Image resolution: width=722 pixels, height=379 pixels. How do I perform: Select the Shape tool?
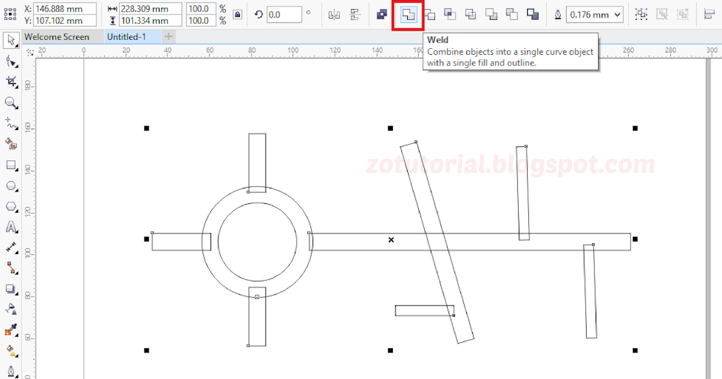pyautogui.click(x=11, y=61)
